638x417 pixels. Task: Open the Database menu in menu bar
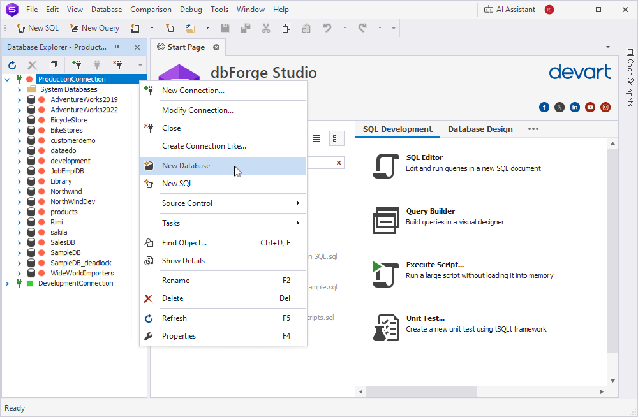pos(107,10)
